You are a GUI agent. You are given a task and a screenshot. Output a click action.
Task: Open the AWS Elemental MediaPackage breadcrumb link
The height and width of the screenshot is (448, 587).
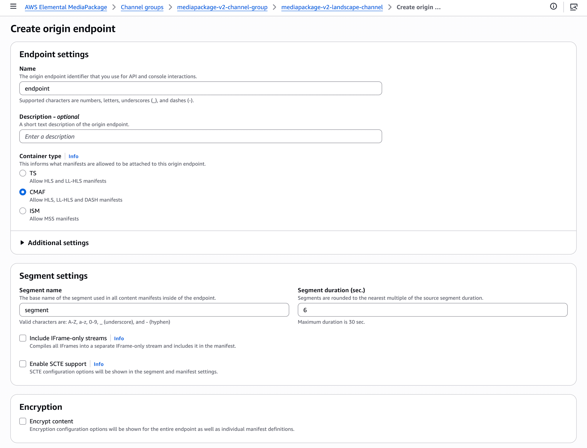tap(66, 7)
